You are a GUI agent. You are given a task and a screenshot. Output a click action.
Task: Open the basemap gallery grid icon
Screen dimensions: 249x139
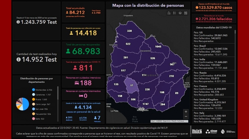(x=186, y=13)
